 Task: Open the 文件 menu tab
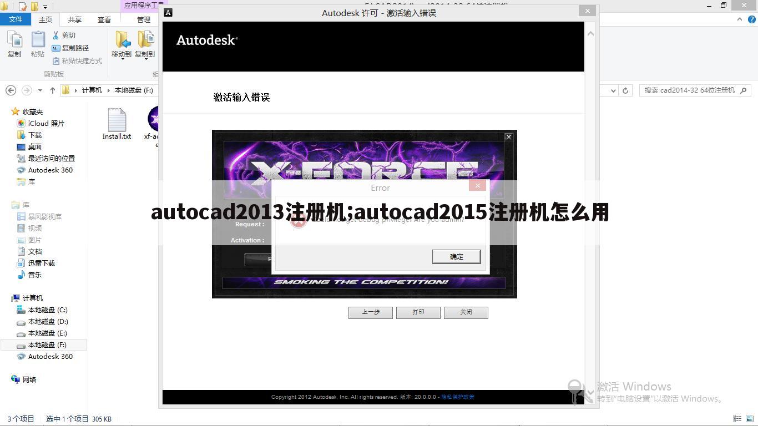[x=16, y=19]
